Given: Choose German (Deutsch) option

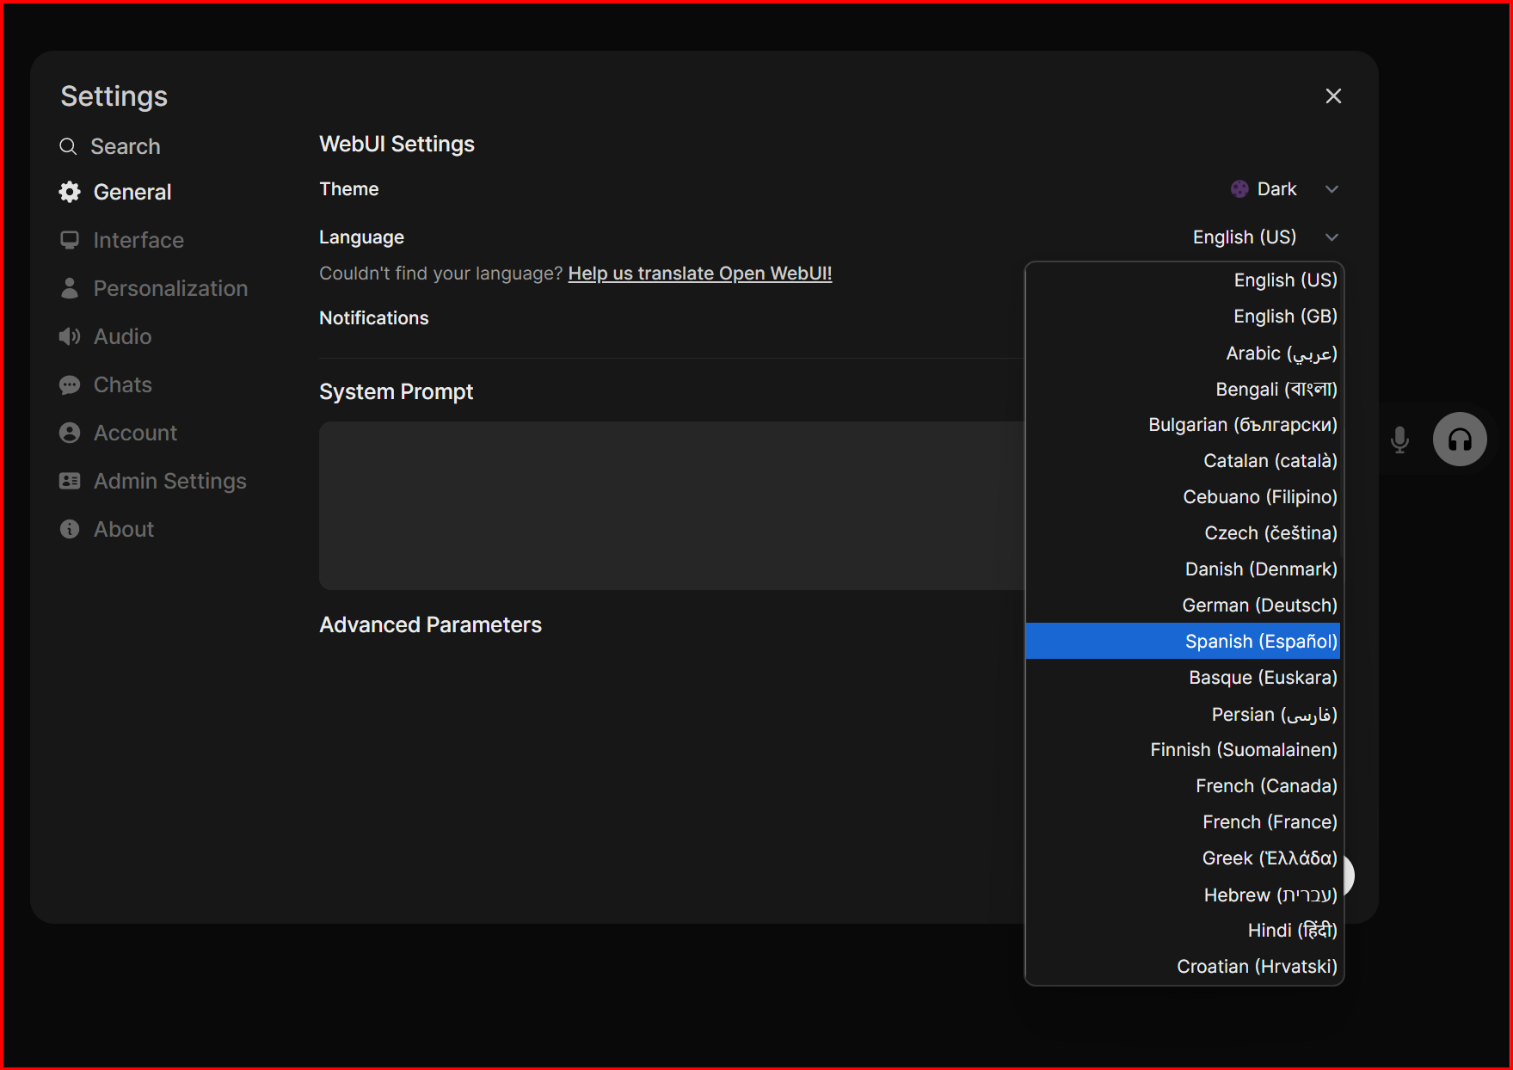Looking at the screenshot, I should [x=1184, y=606].
